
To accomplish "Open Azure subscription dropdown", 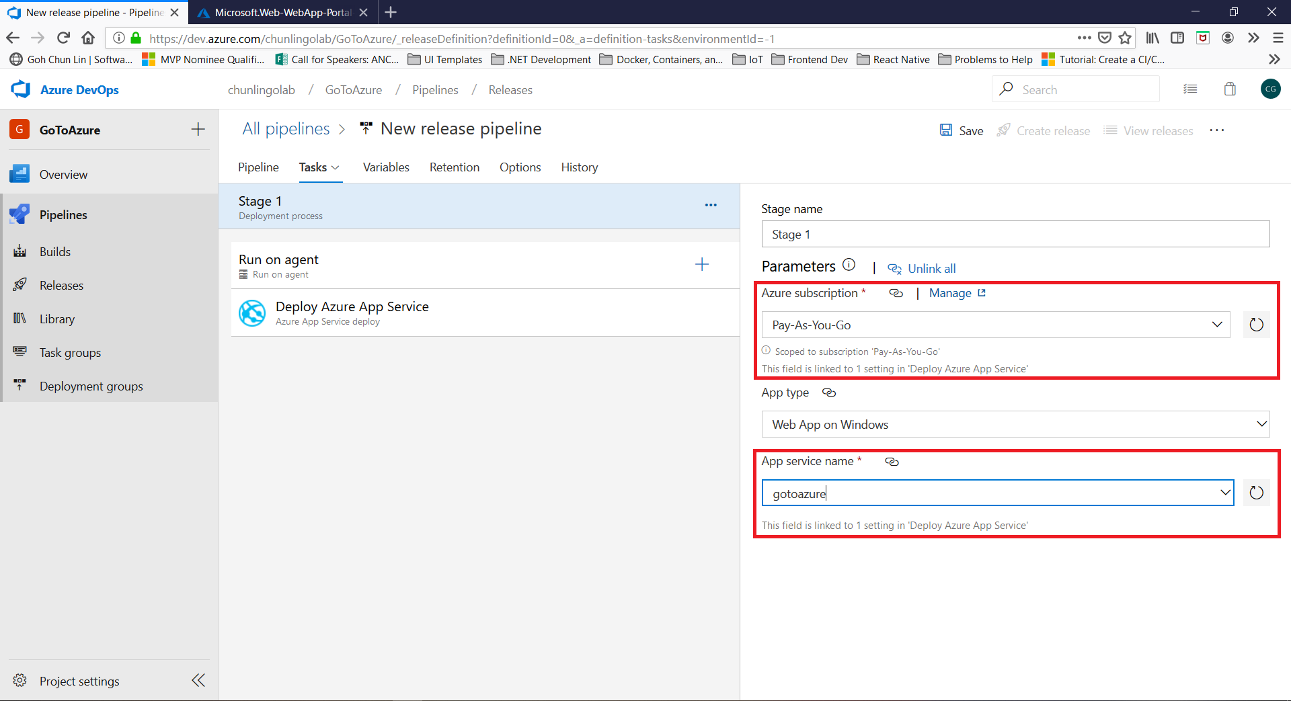I will (996, 325).
